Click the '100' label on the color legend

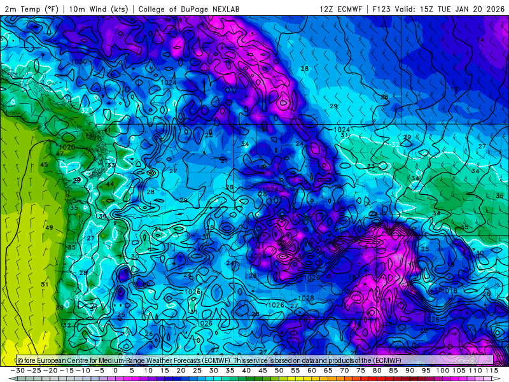[x=442, y=371]
